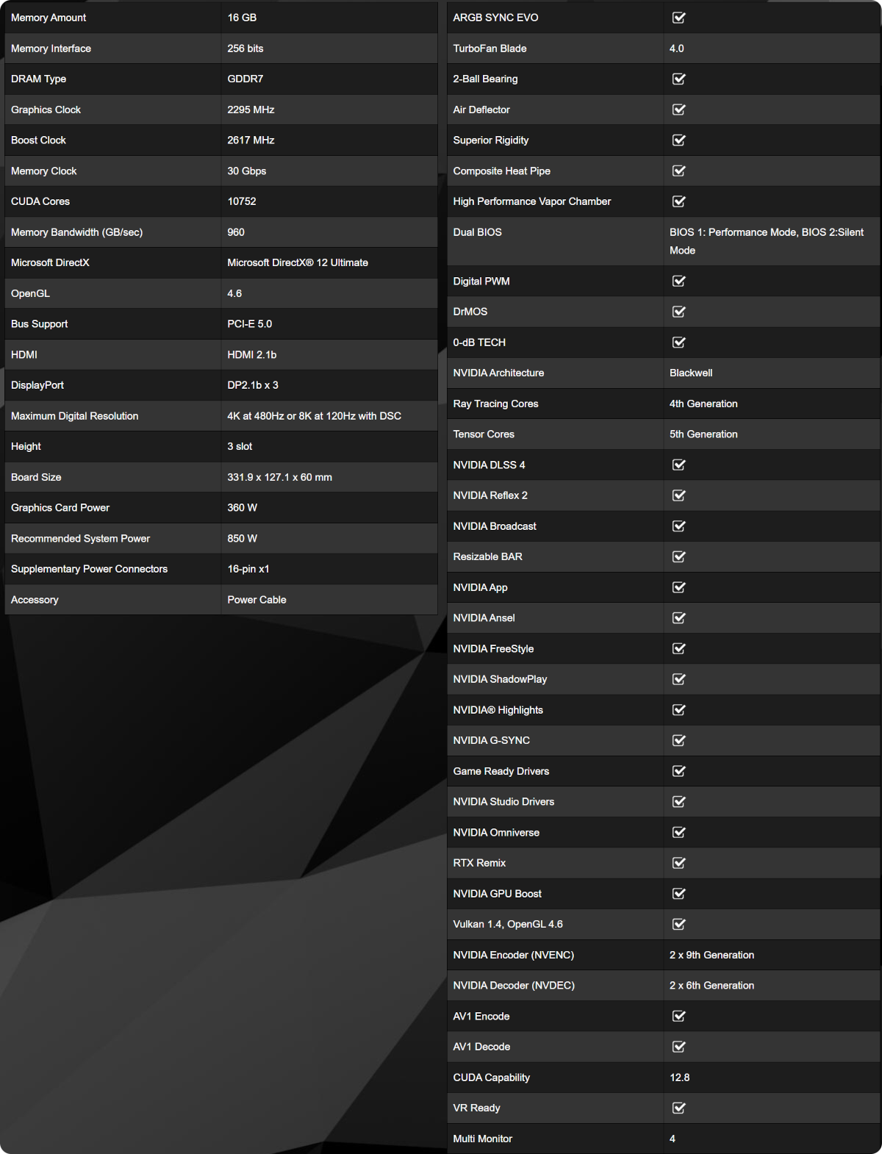This screenshot has height=1154, width=882.
Task: Click the NVIDIA Architecture Blackwell value
Action: point(691,373)
